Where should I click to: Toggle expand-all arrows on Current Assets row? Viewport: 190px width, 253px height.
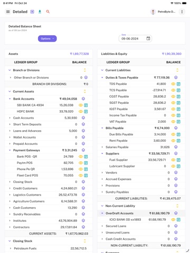coord(84,91)
